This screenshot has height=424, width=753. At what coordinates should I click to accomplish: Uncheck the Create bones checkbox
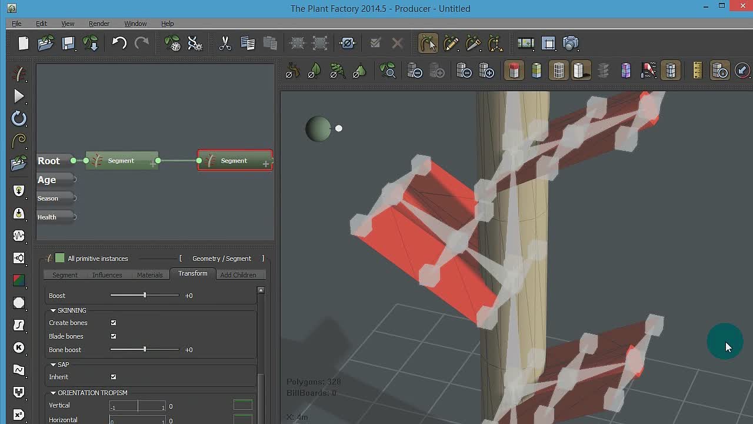(x=114, y=323)
